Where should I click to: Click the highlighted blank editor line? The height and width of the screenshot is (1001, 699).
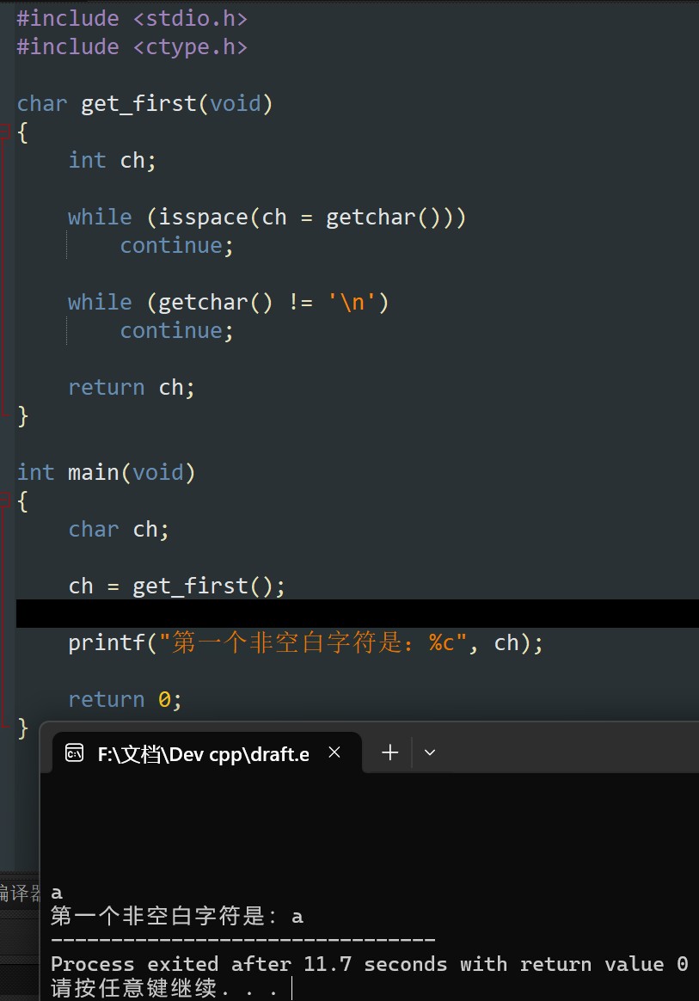click(358, 613)
